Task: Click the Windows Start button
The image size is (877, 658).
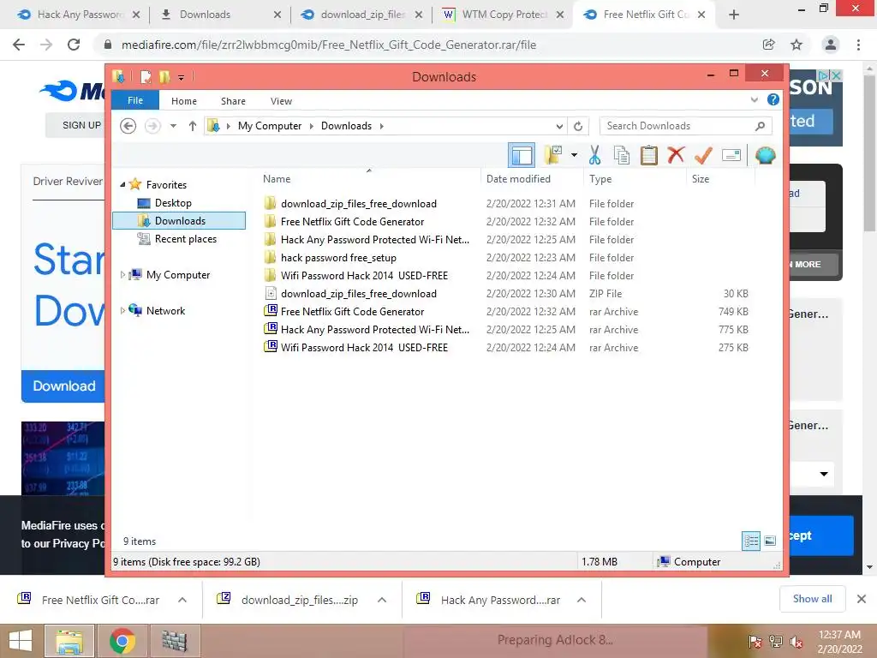Action: [x=21, y=641]
